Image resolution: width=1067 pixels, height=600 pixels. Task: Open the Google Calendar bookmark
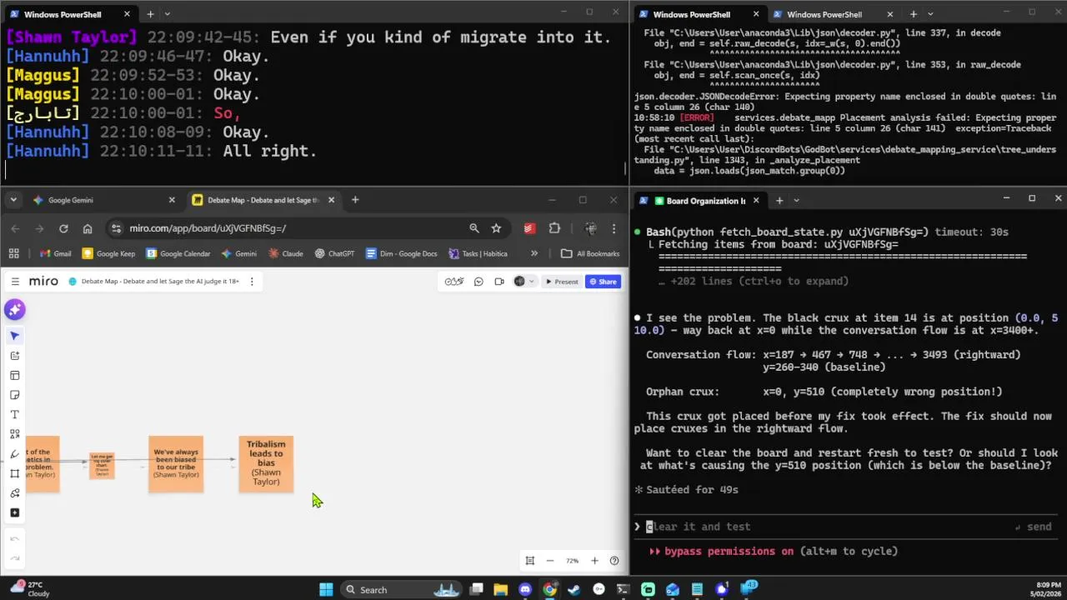point(178,253)
